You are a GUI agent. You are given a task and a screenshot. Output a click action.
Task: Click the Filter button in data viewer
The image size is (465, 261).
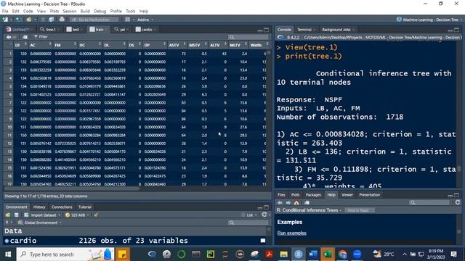(41, 37)
